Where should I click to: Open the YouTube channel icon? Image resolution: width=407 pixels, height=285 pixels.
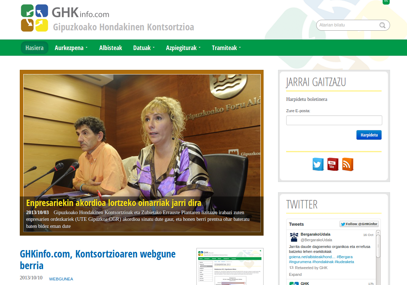[x=333, y=164]
